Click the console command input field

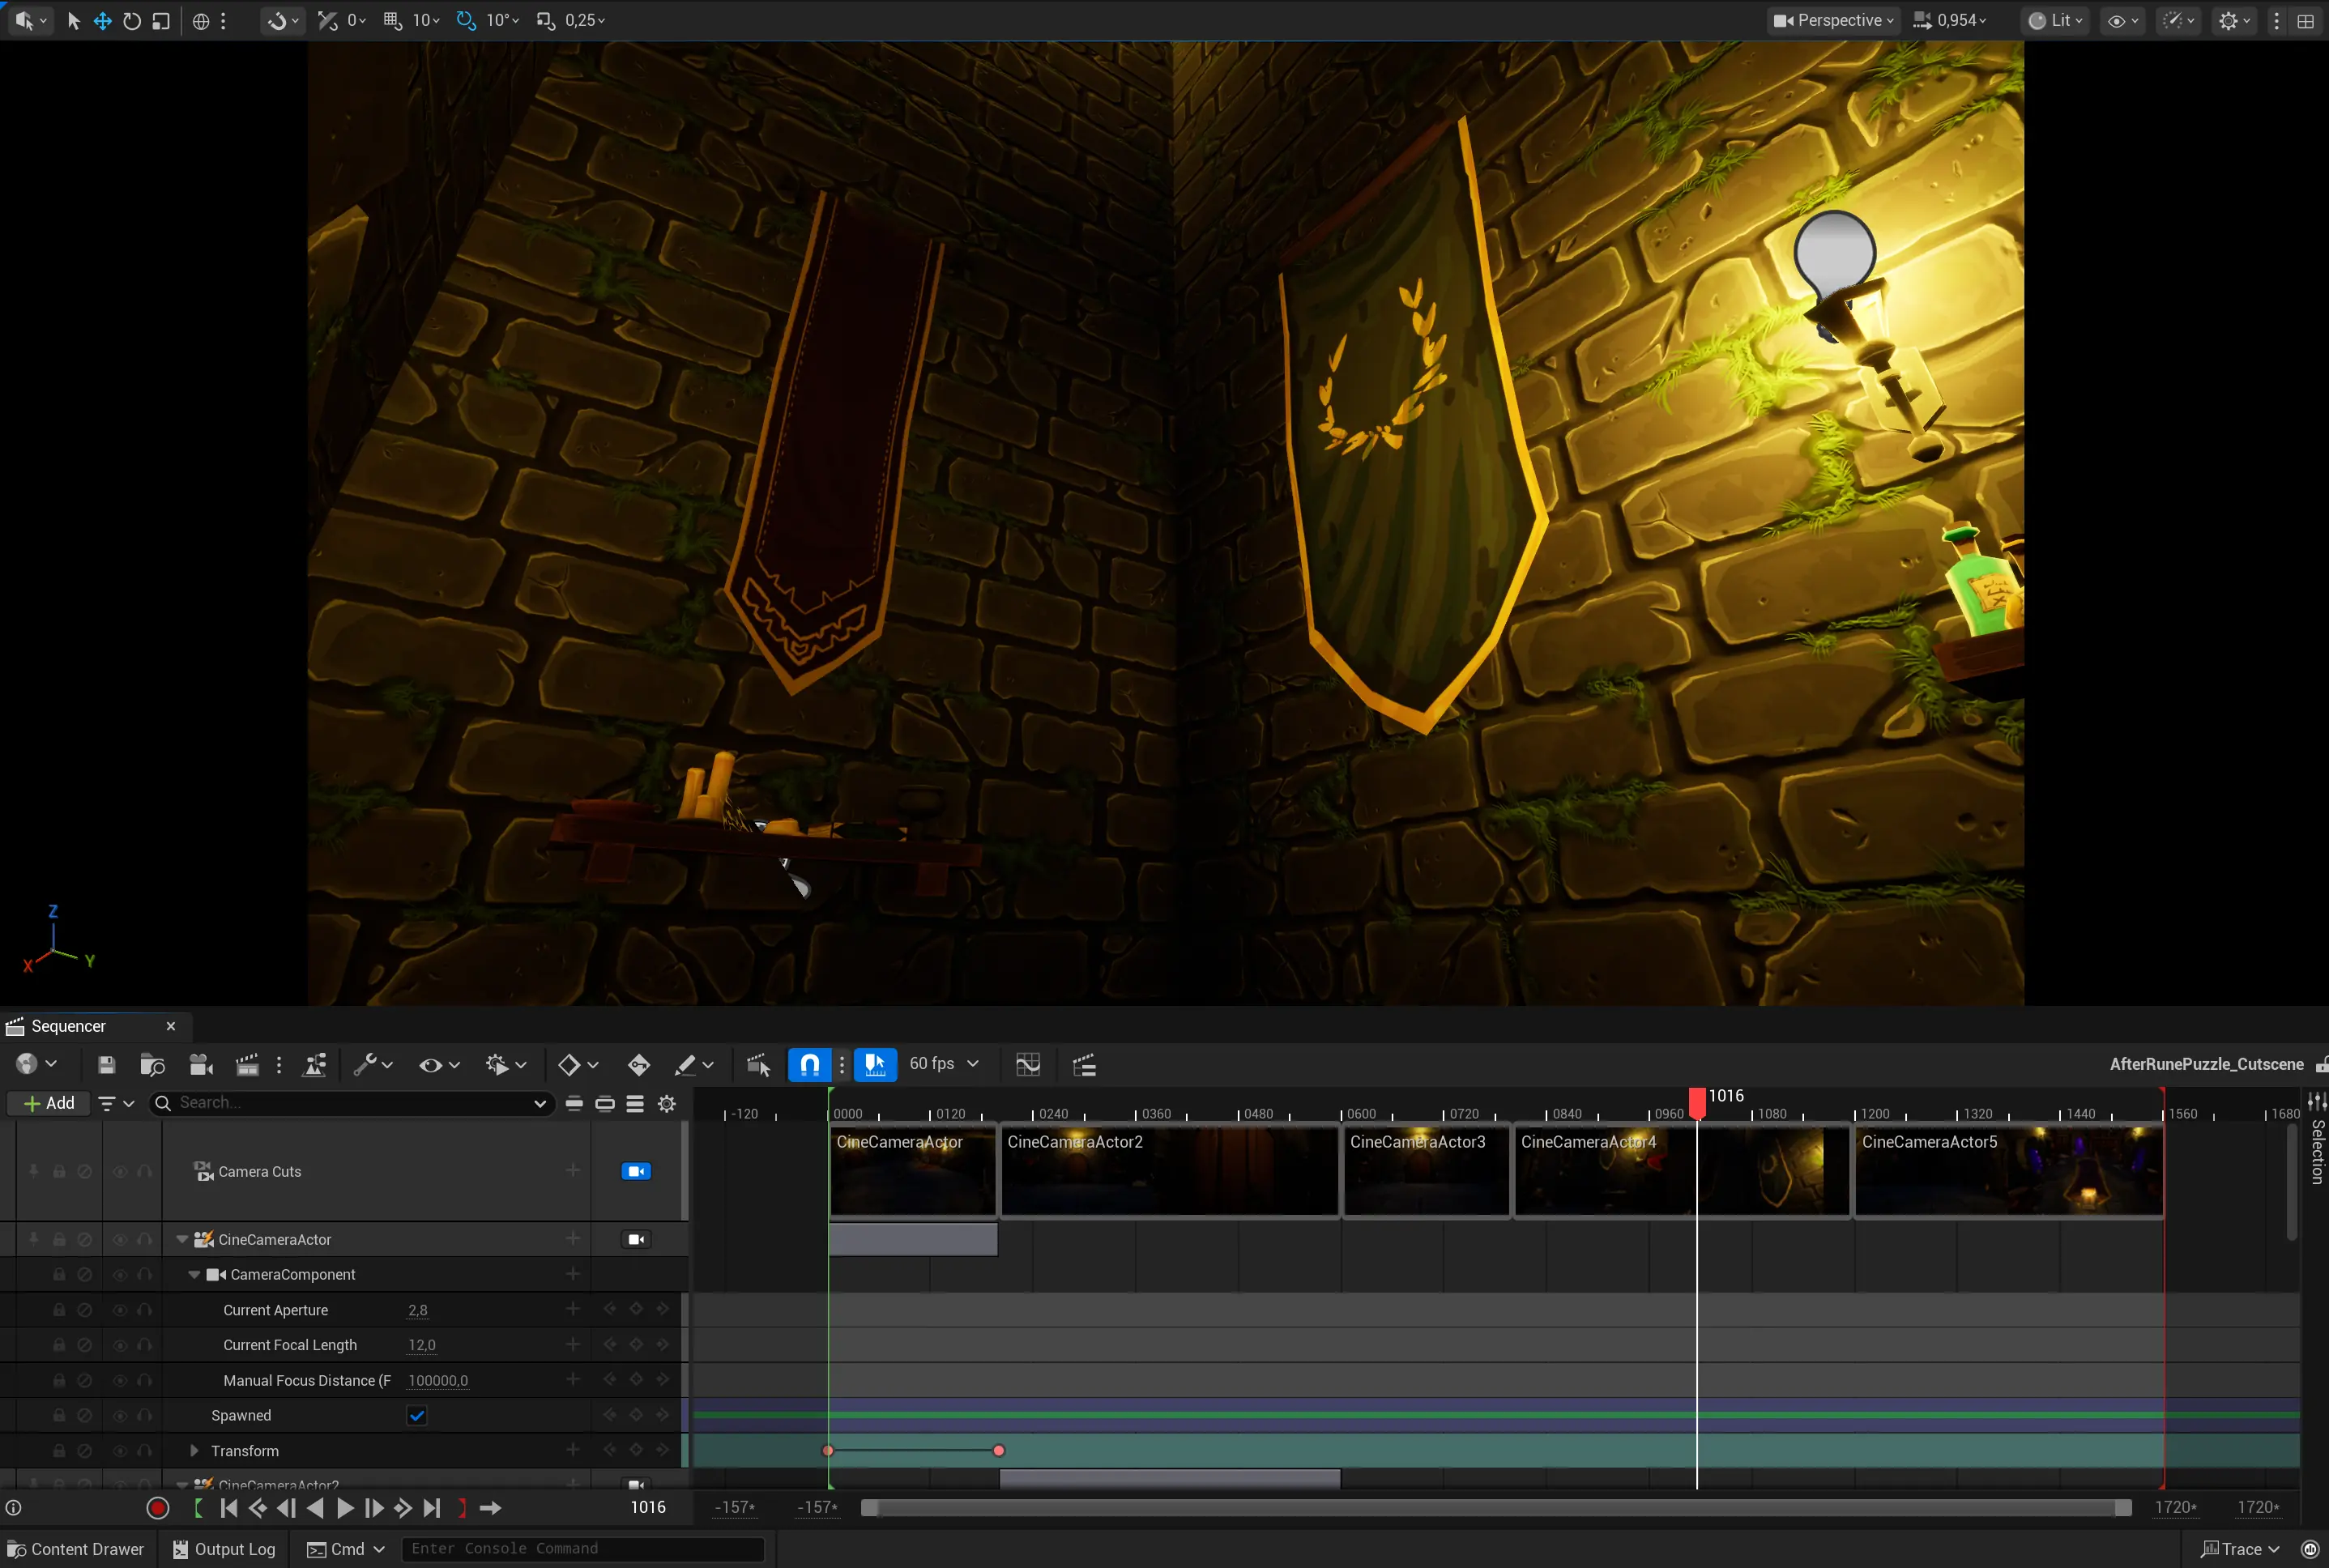pos(583,1548)
